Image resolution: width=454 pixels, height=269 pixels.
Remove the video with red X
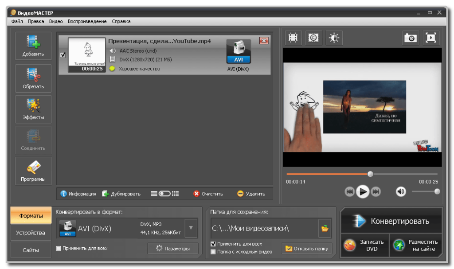coord(264,40)
